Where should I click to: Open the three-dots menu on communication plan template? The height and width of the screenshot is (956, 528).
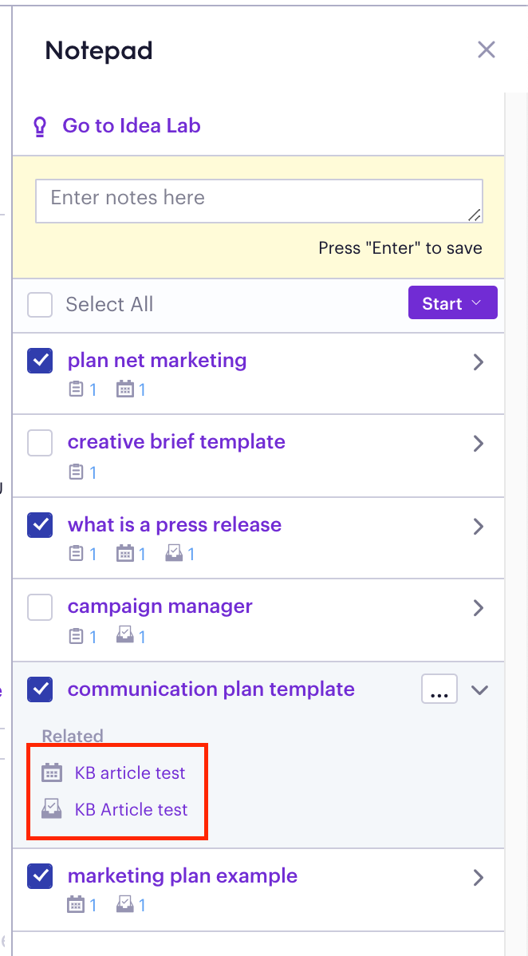click(439, 689)
